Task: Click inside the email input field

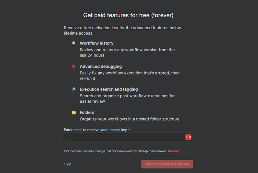Action: (x=124, y=137)
